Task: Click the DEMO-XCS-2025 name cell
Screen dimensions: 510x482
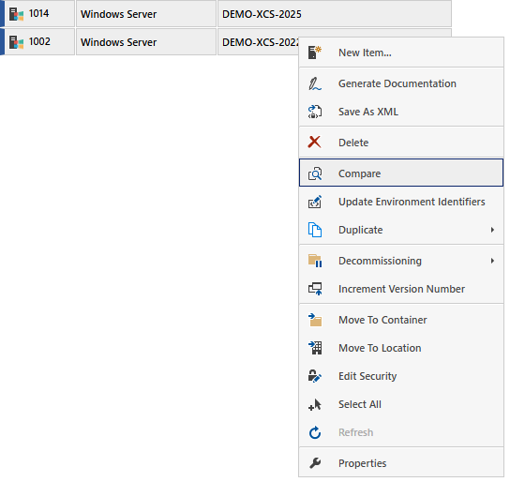Action: point(335,14)
